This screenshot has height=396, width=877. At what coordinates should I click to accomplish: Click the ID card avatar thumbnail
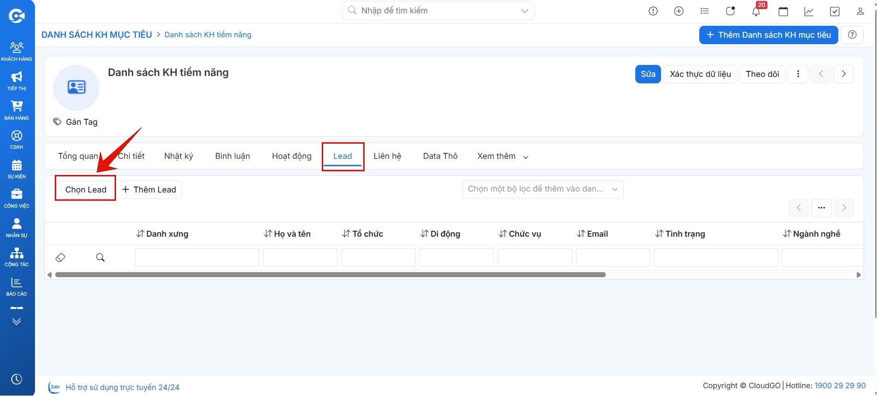[x=76, y=87]
